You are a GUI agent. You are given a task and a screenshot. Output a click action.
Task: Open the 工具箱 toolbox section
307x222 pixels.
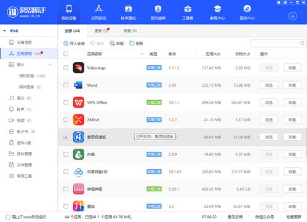[188, 12]
